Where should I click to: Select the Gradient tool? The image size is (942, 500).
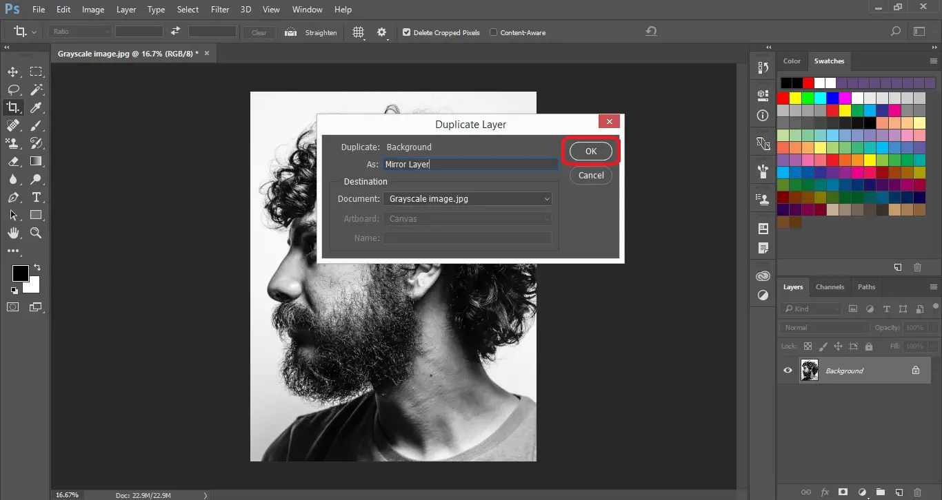tap(36, 161)
